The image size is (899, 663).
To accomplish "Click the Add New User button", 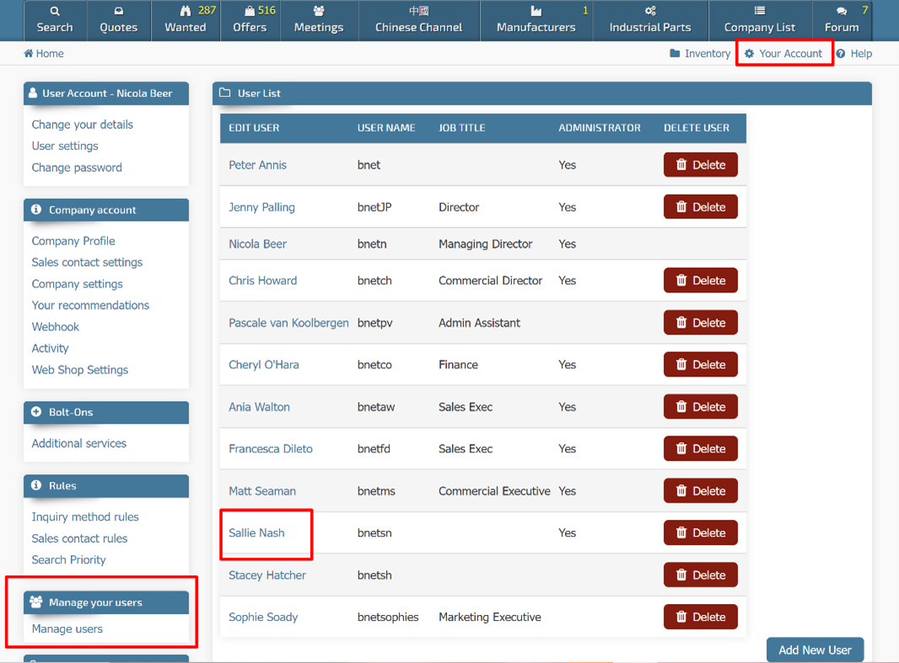I will pos(815,650).
